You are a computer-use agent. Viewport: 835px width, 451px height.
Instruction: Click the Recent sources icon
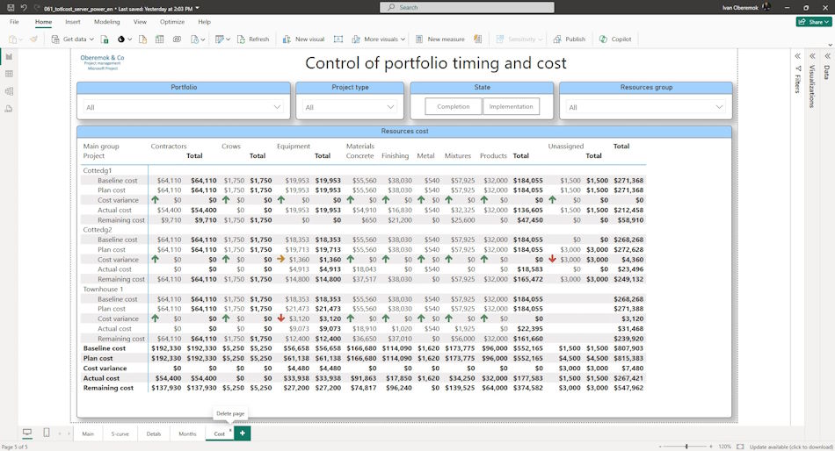pos(195,39)
